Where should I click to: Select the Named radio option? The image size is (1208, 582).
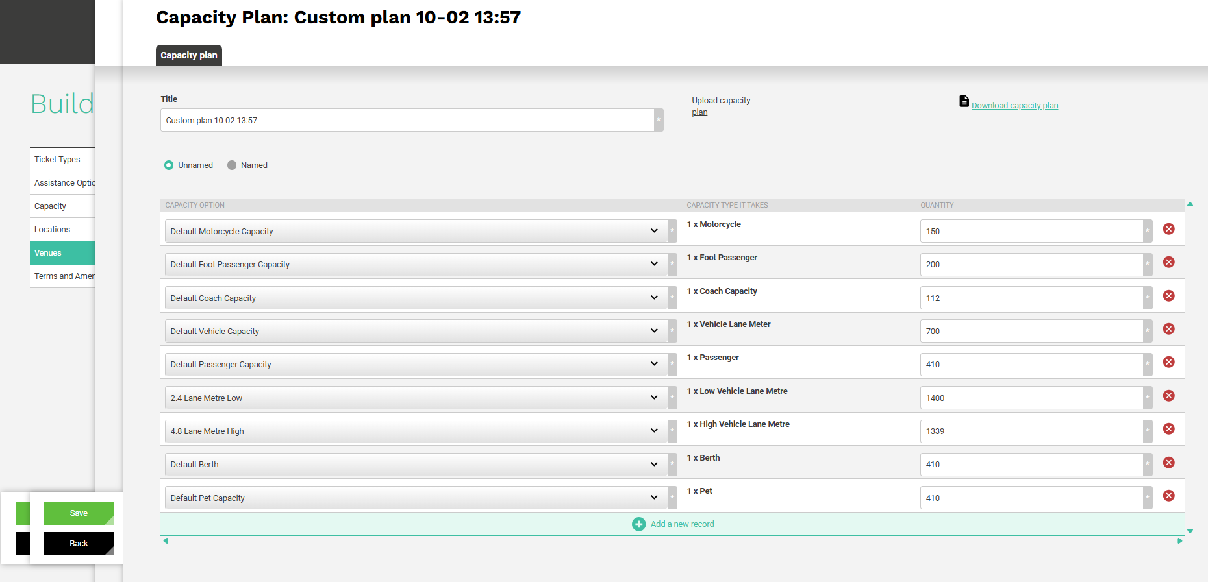(x=232, y=165)
